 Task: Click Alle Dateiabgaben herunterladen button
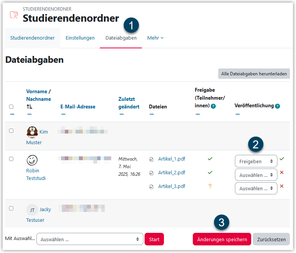(254, 74)
